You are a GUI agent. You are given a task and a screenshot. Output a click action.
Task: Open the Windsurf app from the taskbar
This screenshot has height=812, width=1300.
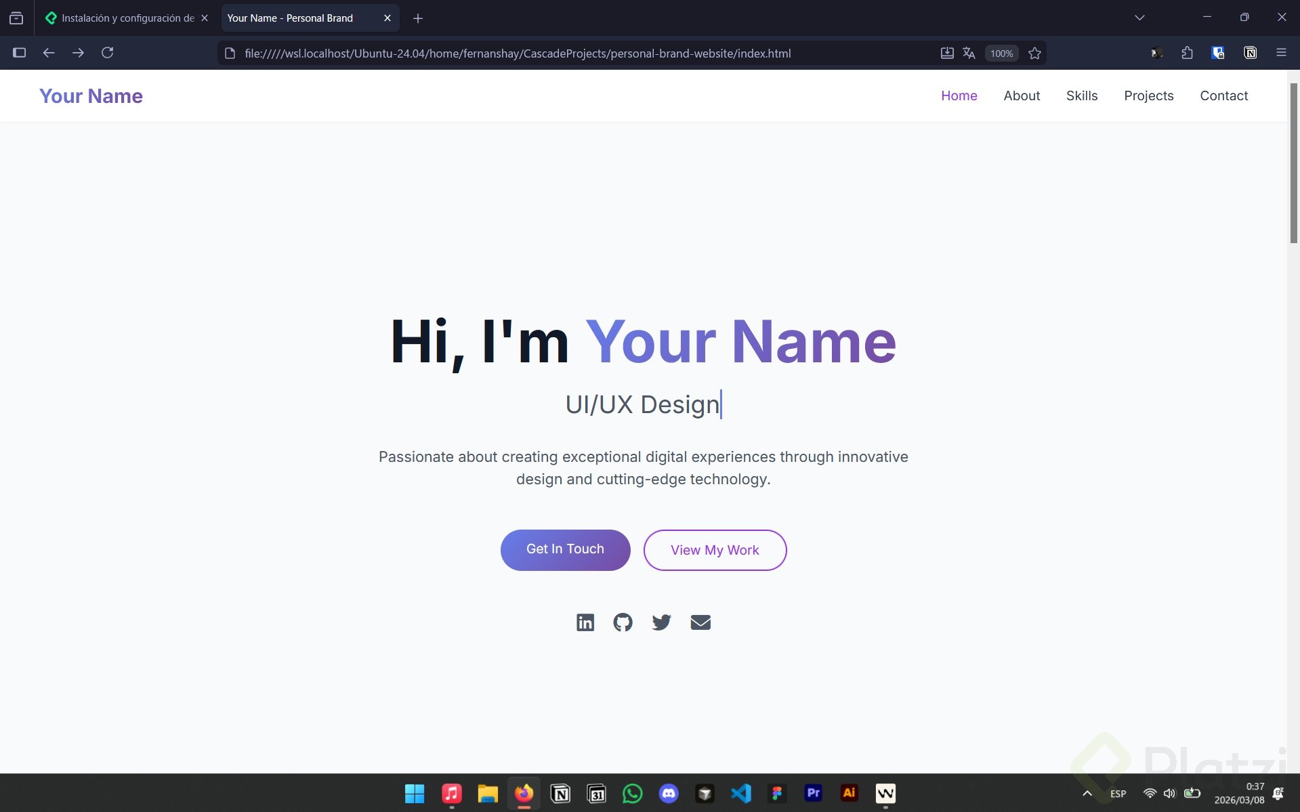pos(885,793)
